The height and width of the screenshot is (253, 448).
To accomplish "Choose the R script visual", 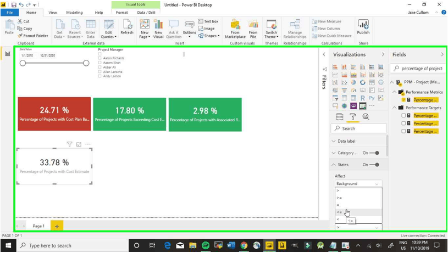I will click(363, 98).
